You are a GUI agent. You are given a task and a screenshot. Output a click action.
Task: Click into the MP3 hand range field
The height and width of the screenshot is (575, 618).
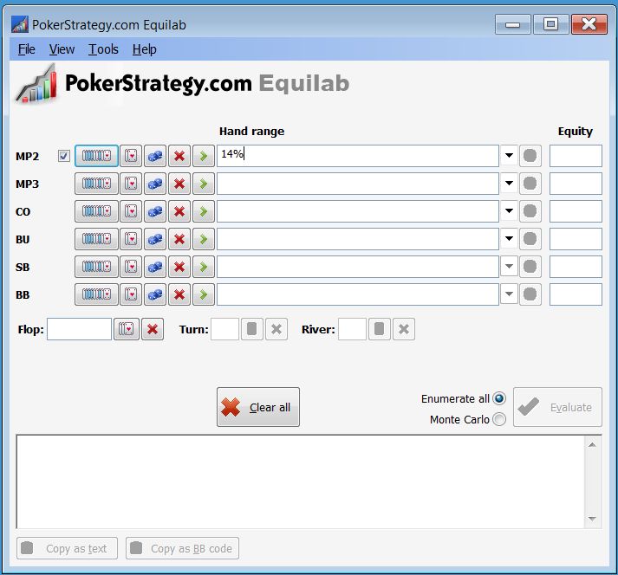point(357,184)
